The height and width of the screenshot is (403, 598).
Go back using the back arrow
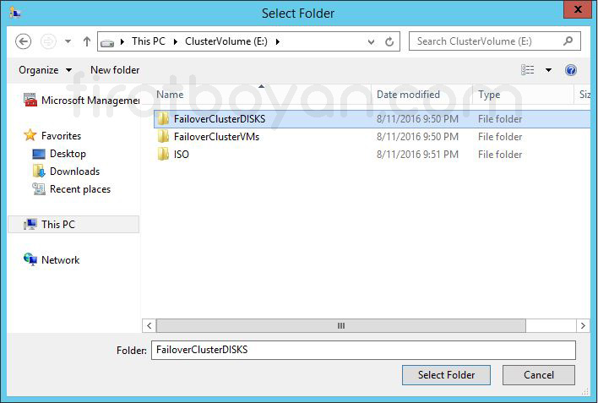24,41
